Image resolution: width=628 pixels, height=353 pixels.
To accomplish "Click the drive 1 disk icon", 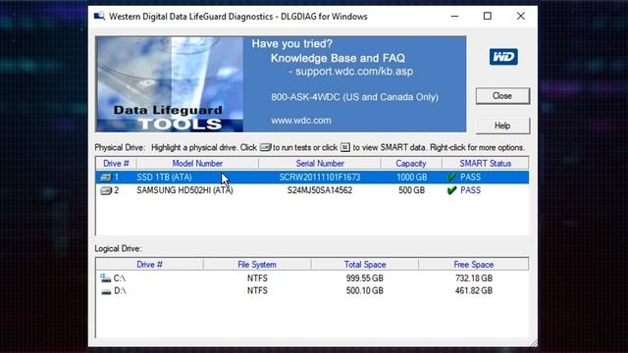I will click(x=106, y=177).
